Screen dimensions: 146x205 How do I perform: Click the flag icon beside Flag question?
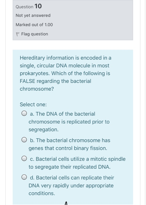click(17, 34)
